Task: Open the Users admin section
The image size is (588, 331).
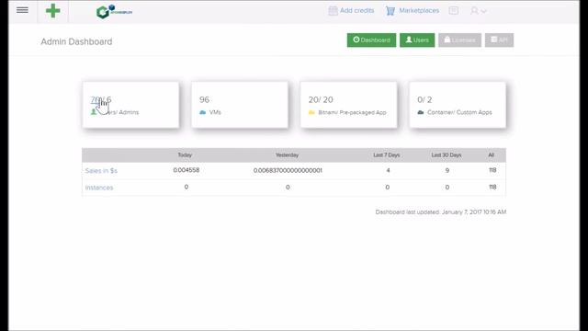Action: (417, 40)
